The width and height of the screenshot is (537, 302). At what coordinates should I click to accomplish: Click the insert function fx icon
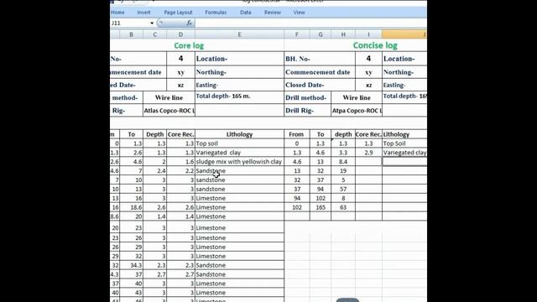pyautogui.click(x=189, y=23)
